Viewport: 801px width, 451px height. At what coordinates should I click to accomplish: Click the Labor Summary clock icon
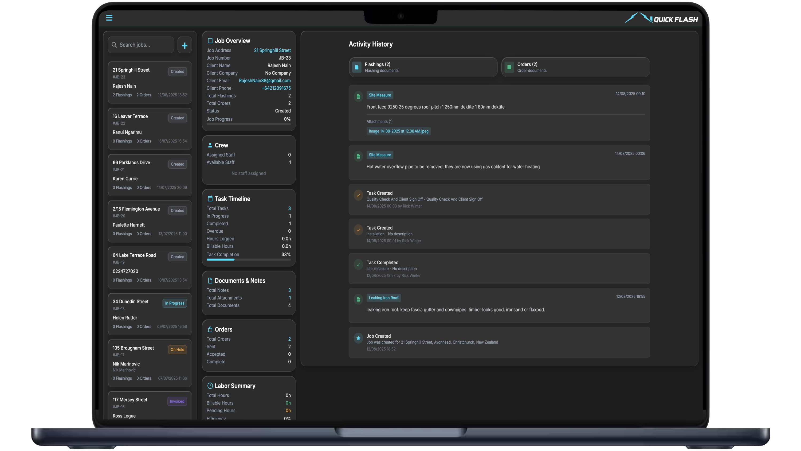[210, 386]
